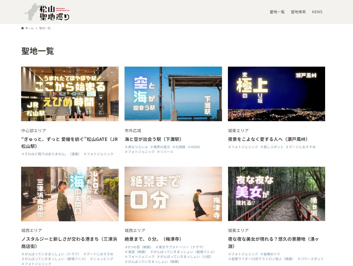Click the 市外広域 area label
353x266 pixels.
tap(133, 131)
